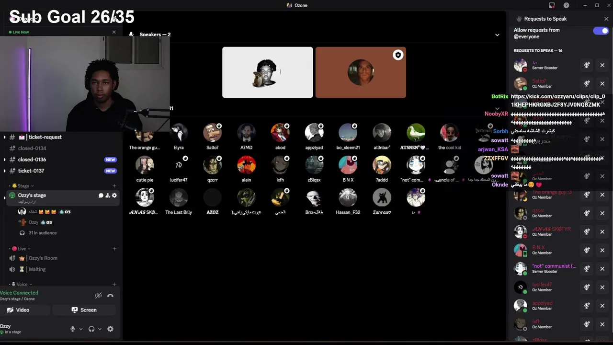Dismiss The orange guy :3 speak request
The image size is (613, 345).
[602, 195]
